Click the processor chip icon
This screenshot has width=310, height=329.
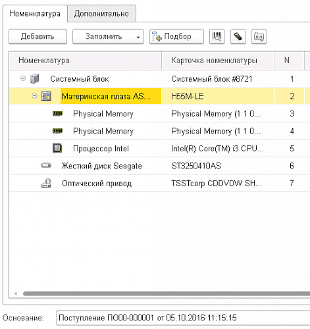click(x=57, y=148)
